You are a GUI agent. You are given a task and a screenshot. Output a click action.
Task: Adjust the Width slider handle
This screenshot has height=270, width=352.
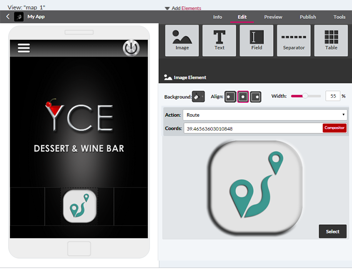point(305,96)
